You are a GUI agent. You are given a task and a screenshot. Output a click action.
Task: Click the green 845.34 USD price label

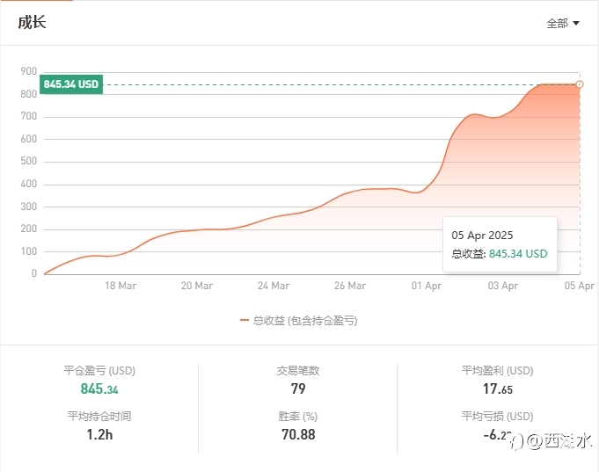[x=71, y=84]
